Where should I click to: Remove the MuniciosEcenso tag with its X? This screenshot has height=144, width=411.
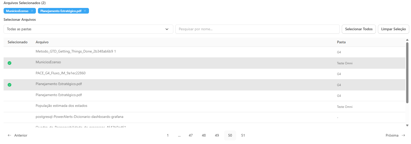(32, 11)
